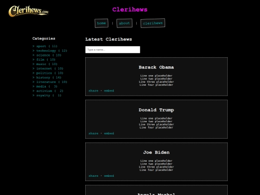Open the magenta Clerihews site title
Screen dimensions: 260x195
point(130,10)
